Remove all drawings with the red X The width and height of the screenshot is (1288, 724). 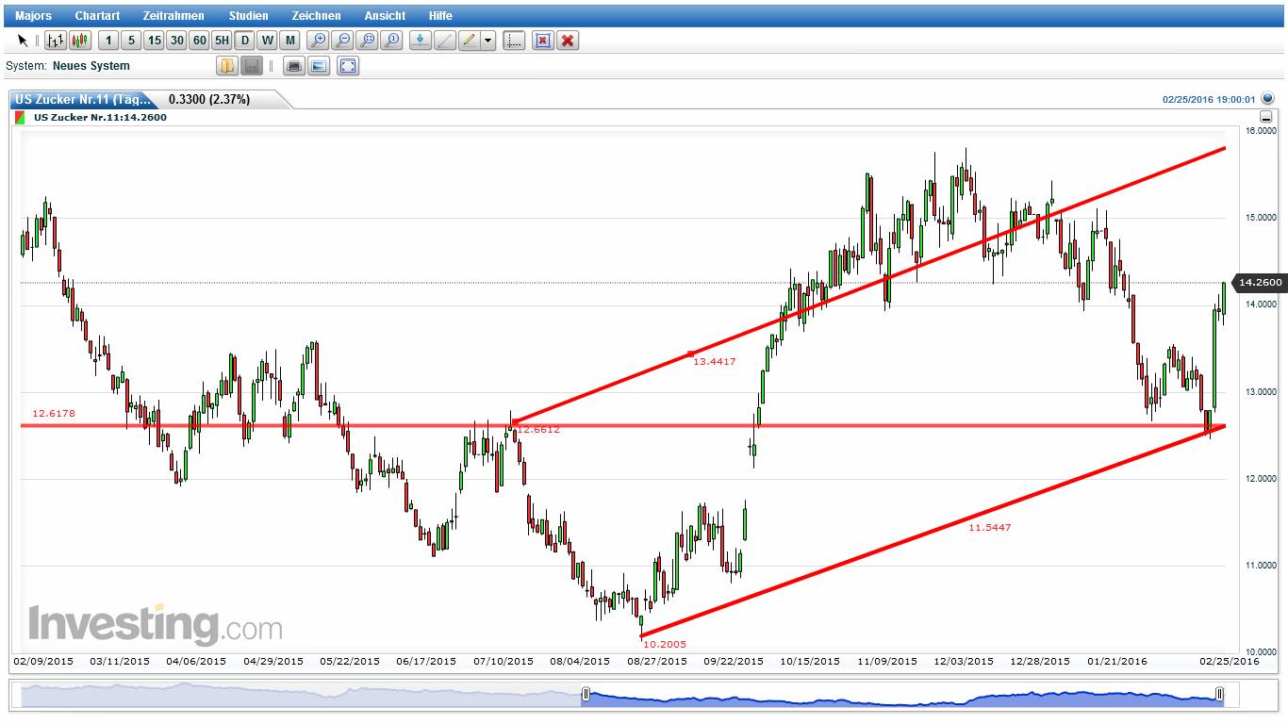[567, 41]
